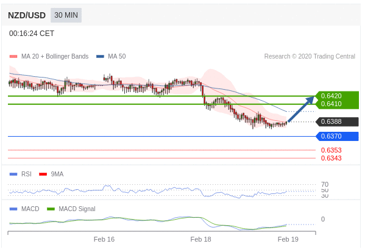Image resolution: width=365 pixels, height=252 pixels.
Task: Click the 0.6388 current price tag
Action: pyautogui.click(x=337, y=121)
